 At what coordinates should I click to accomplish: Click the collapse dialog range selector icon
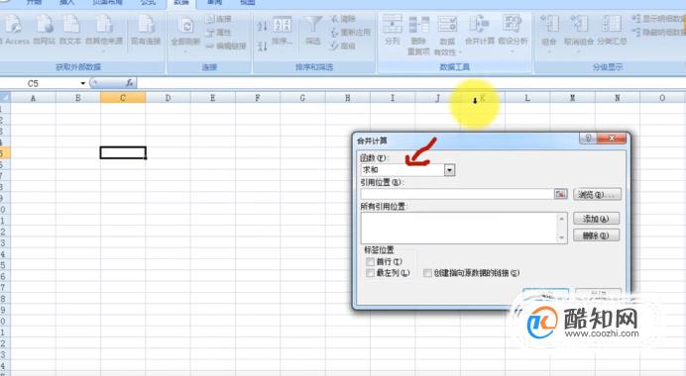coord(560,194)
